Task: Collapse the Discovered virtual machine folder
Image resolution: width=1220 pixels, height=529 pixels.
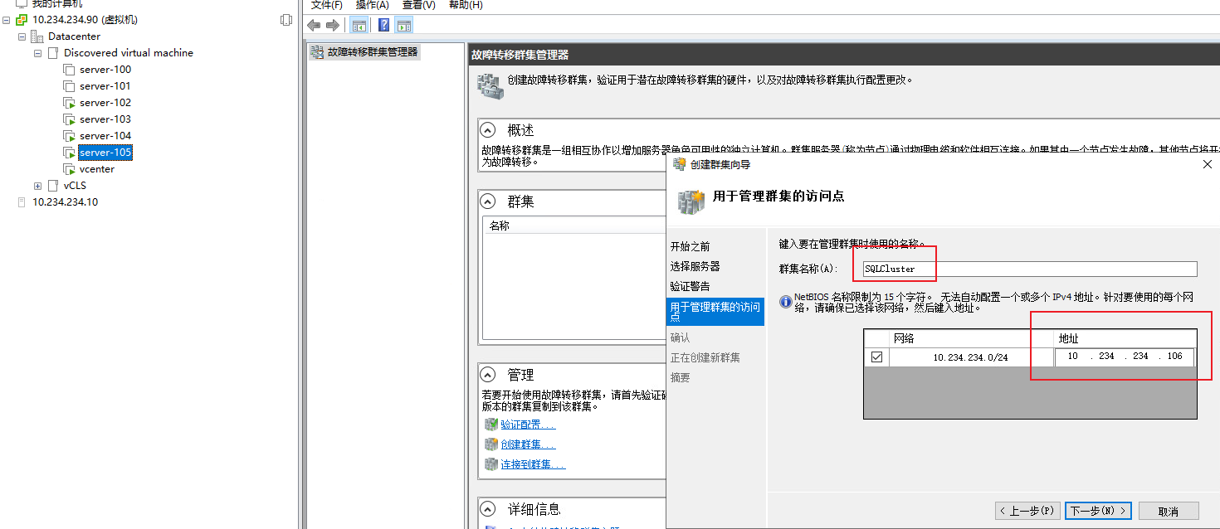Action: pos(37,53)
